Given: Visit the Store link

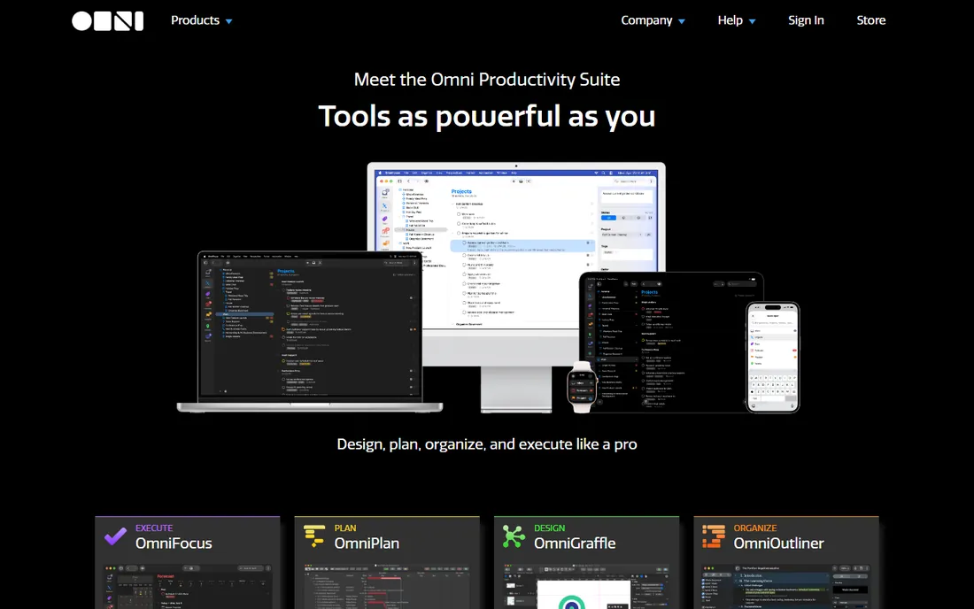Looking at the screenshot, I should [871, 20].
